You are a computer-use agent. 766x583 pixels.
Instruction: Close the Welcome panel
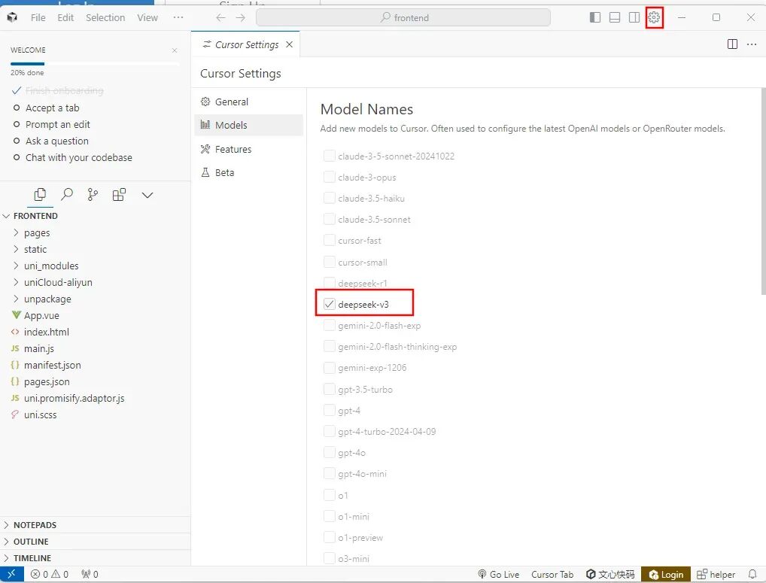tap(175, 50)
